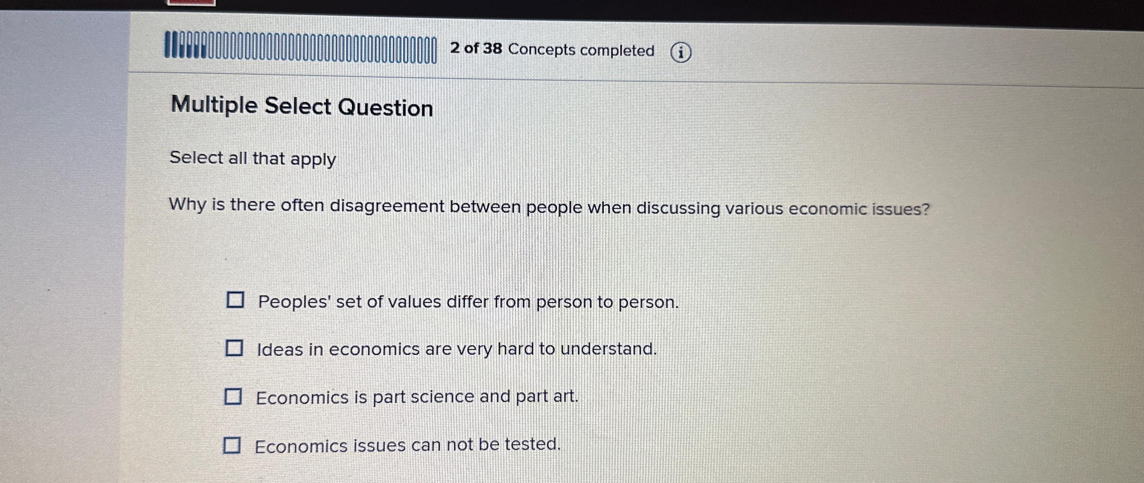The image size is (1144, 483).
Task: Check 'Ideas in economics are very hard to understand'
Action: click(x=235, y=348)
